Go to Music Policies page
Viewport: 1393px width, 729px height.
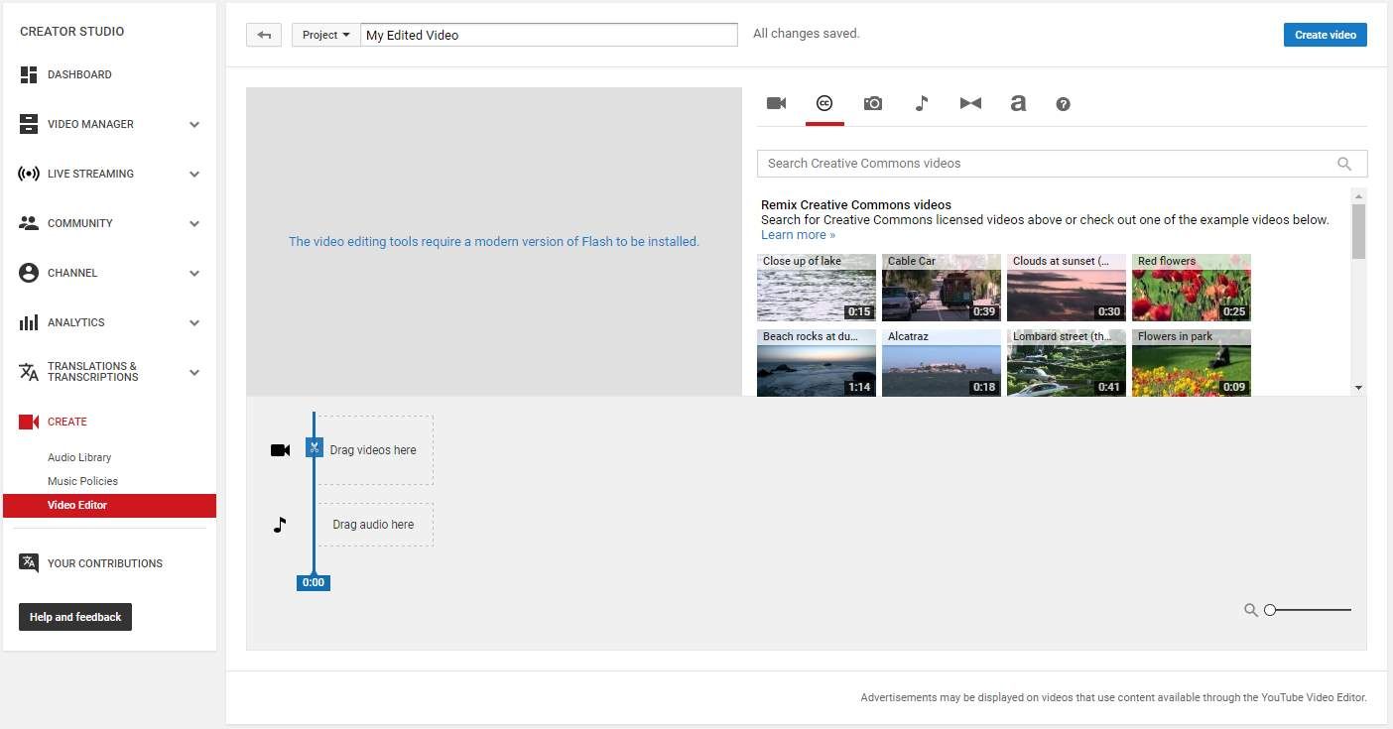coord(82,481)
